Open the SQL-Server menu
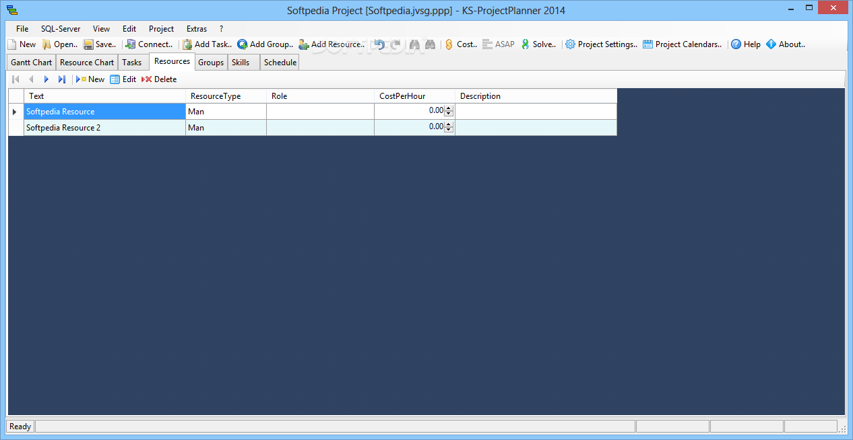This screenshot has width=853, height=440. (x=61, y=29)
